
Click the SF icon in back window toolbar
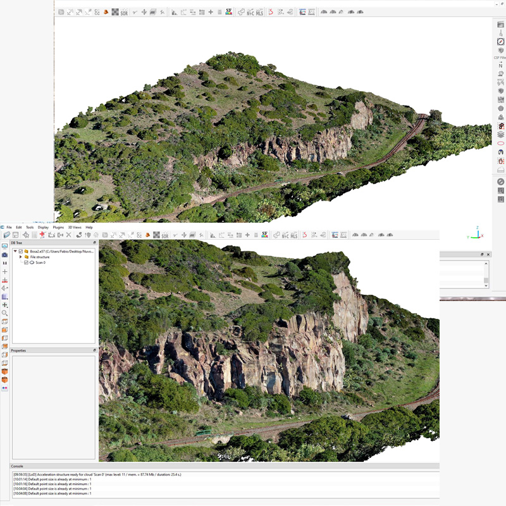[229, 12]
